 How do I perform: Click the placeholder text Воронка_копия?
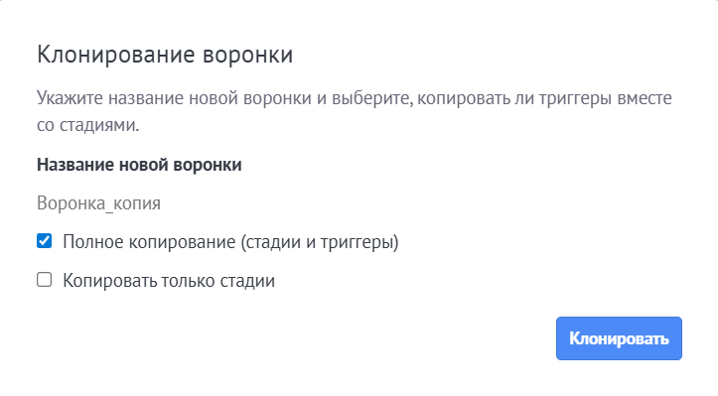click(x=99, y=203)
